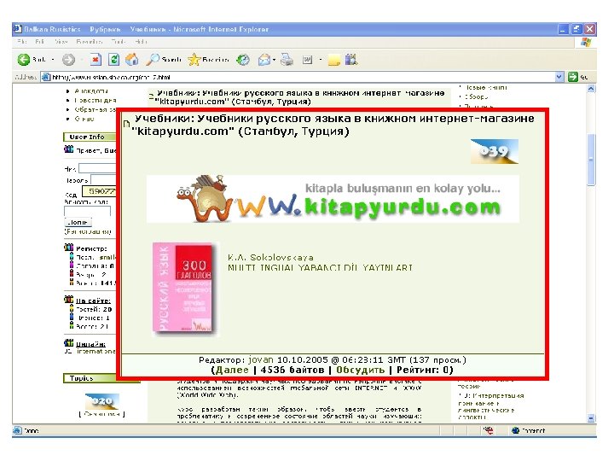Open editor jovan's profile link
This screenshot has width=614, height=461.
tap(261, 359)
